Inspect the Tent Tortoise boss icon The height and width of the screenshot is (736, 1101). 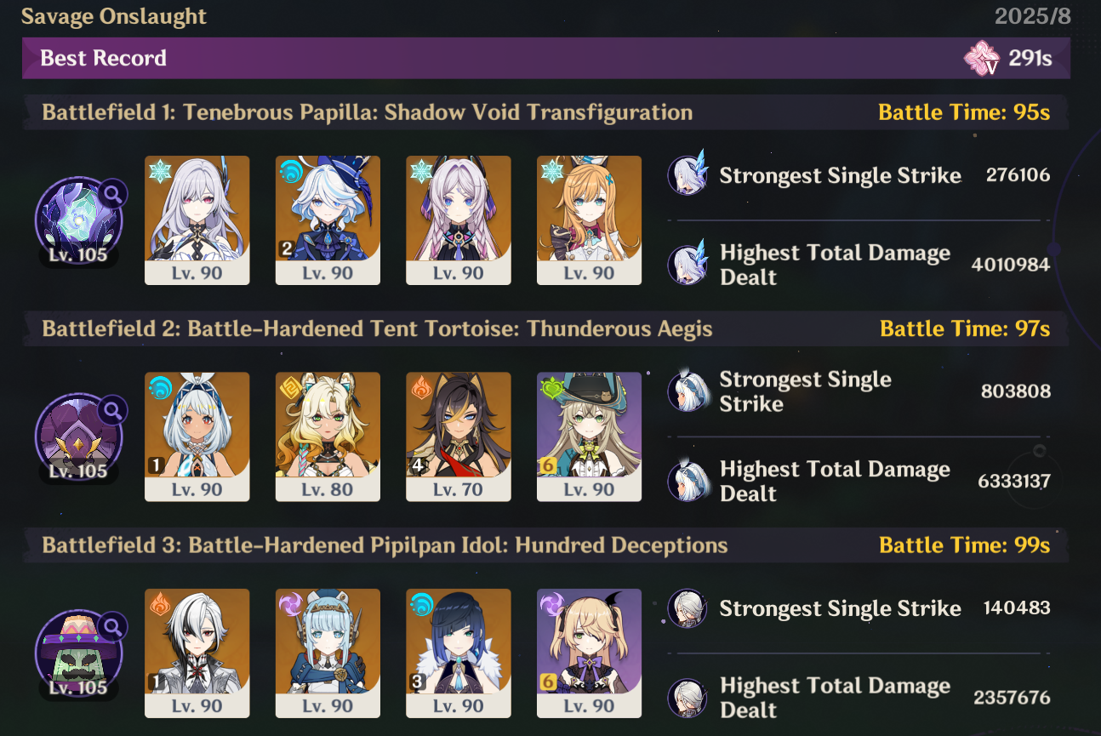(79, 437)
